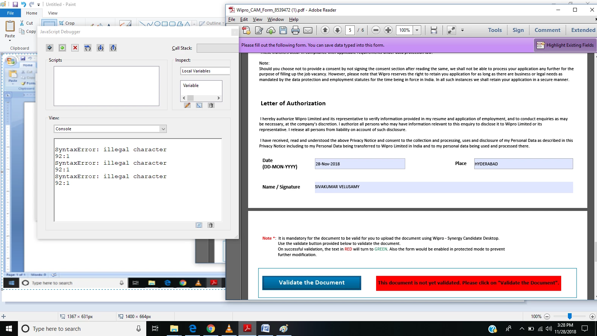Screen dimensions: 597x336
Task: Click the Resume Execution arrow in JavaScript Debugger
Action: tap(50, 48)
